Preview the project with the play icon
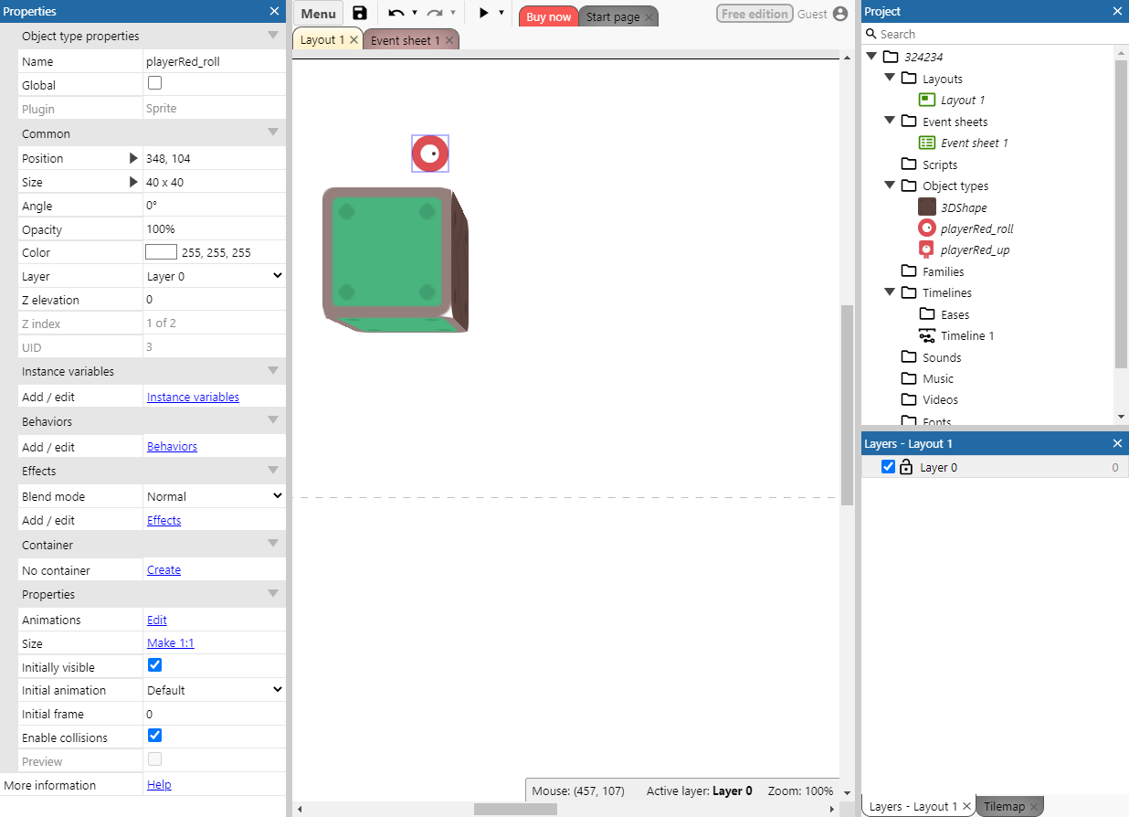Viewport: 1129px width, 817px height. pos(483,14)
